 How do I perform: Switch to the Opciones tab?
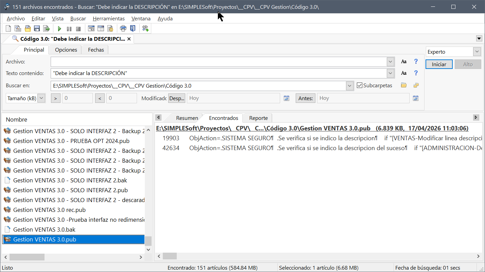point(66,50)
